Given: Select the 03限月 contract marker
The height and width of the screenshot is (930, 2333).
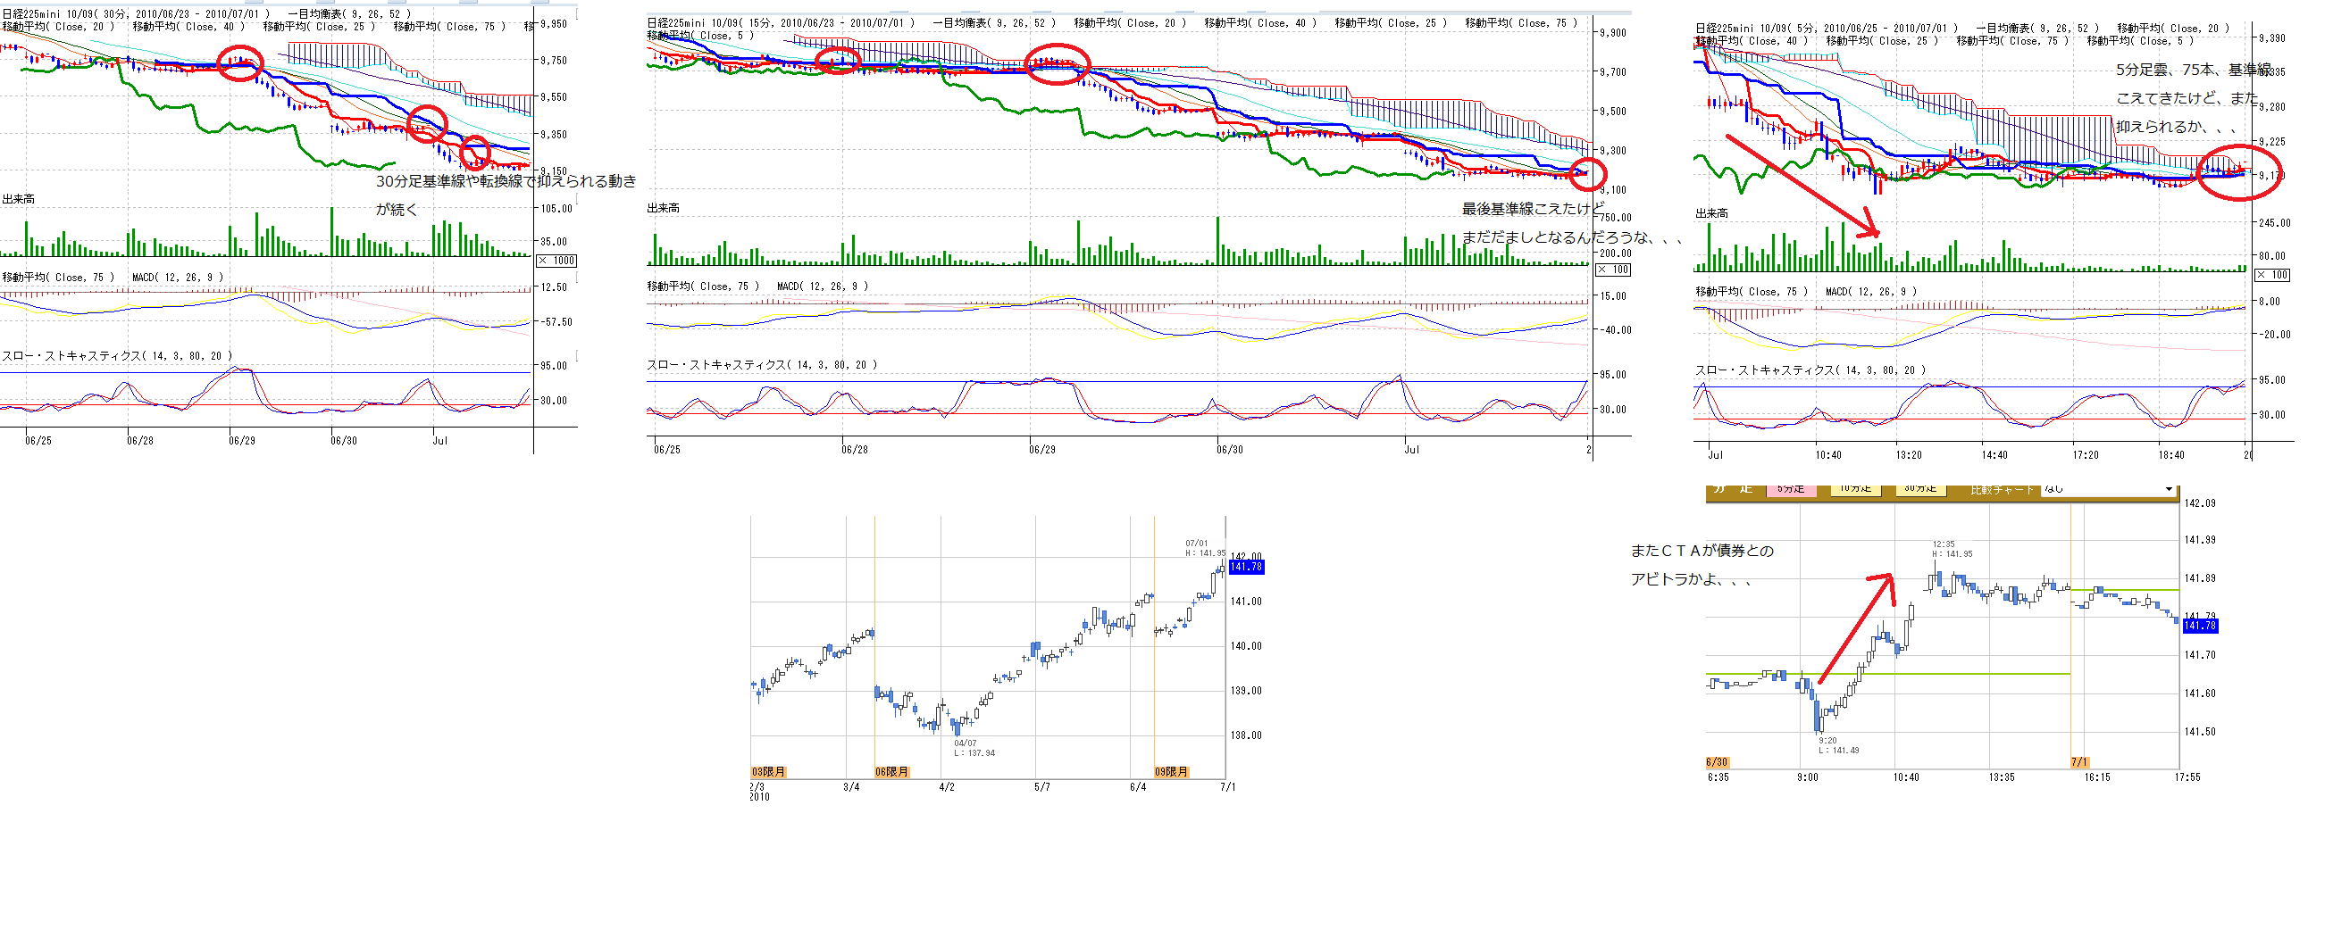Looking at the screenshot, I should 768,772.
